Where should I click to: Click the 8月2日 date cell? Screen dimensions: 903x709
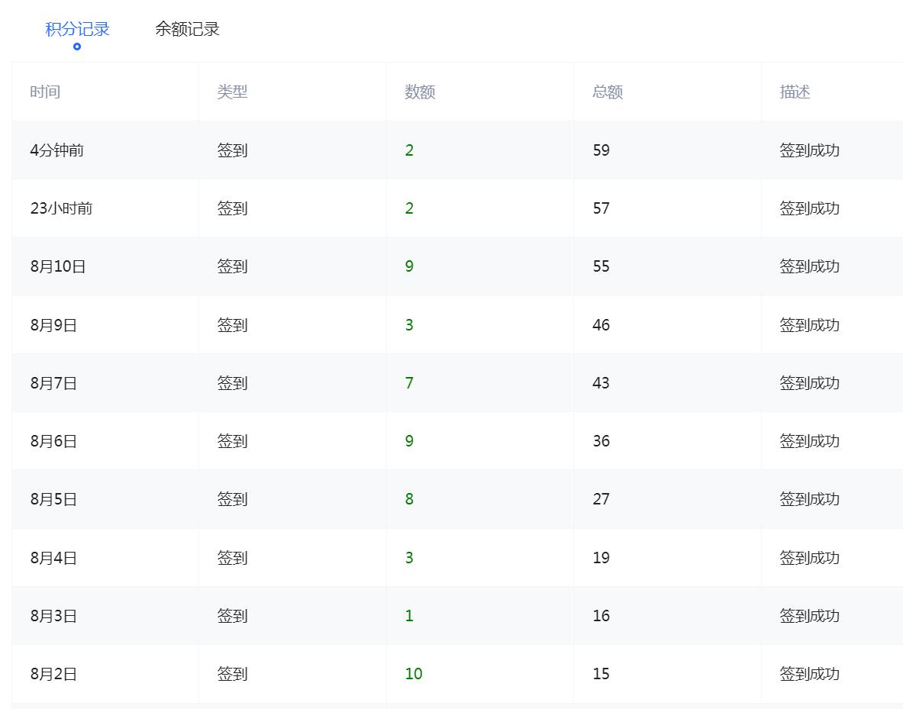coord(53,674)
